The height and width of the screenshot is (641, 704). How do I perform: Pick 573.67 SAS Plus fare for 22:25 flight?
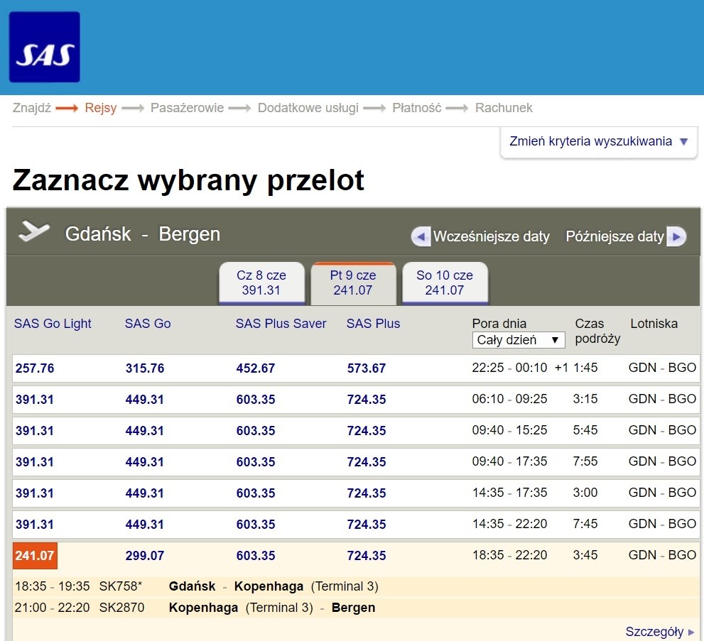[367, 368]
